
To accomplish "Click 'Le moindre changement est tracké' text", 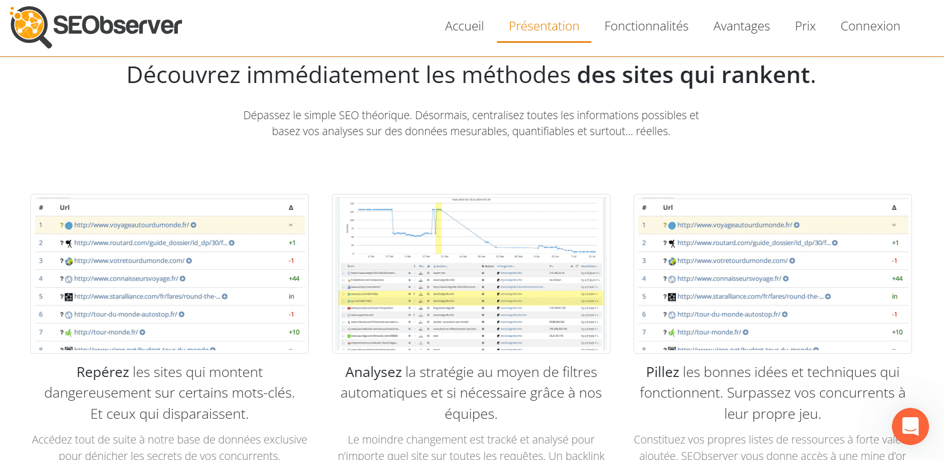I will [x=471, y=447].
